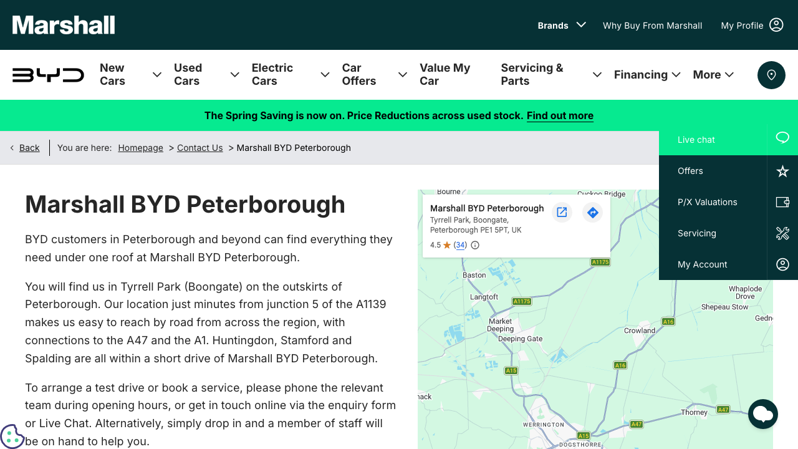Open larger map via popup icon
Image resolution: width=798 pixels, height=449 pixels.
coord(562,213)
